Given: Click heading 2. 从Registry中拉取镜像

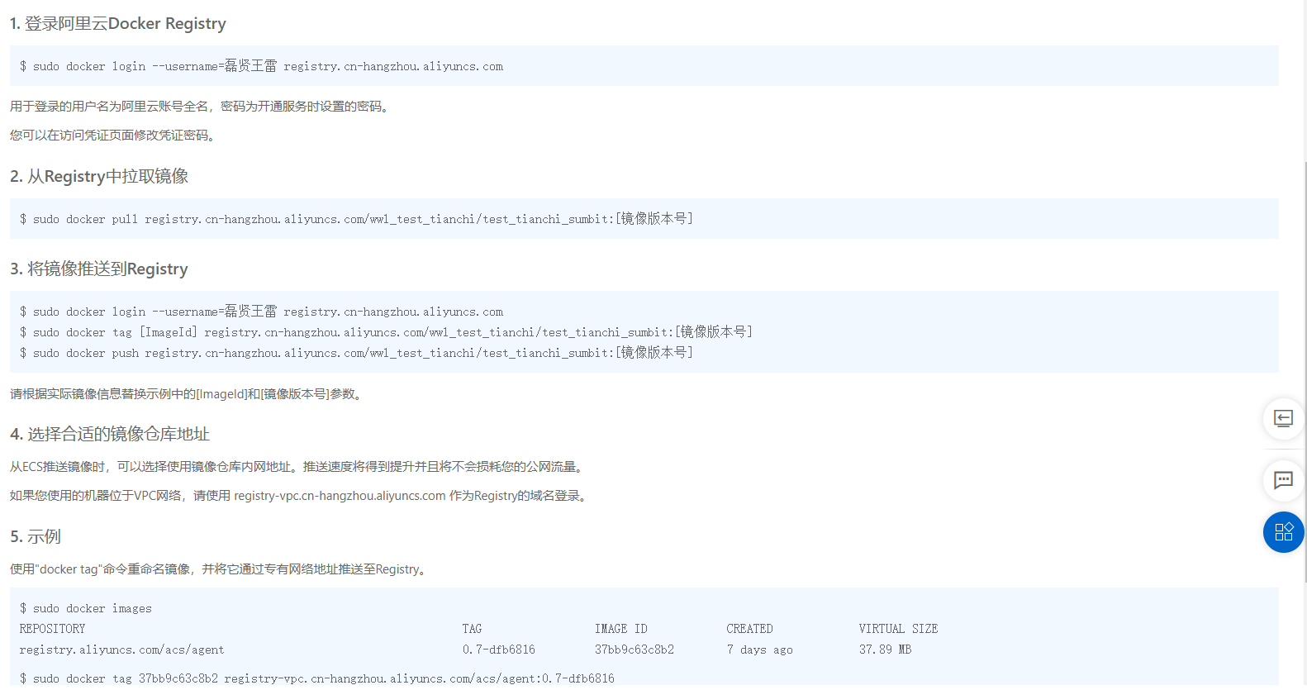Looking at the screenshot, I should [x=99, y=176].
